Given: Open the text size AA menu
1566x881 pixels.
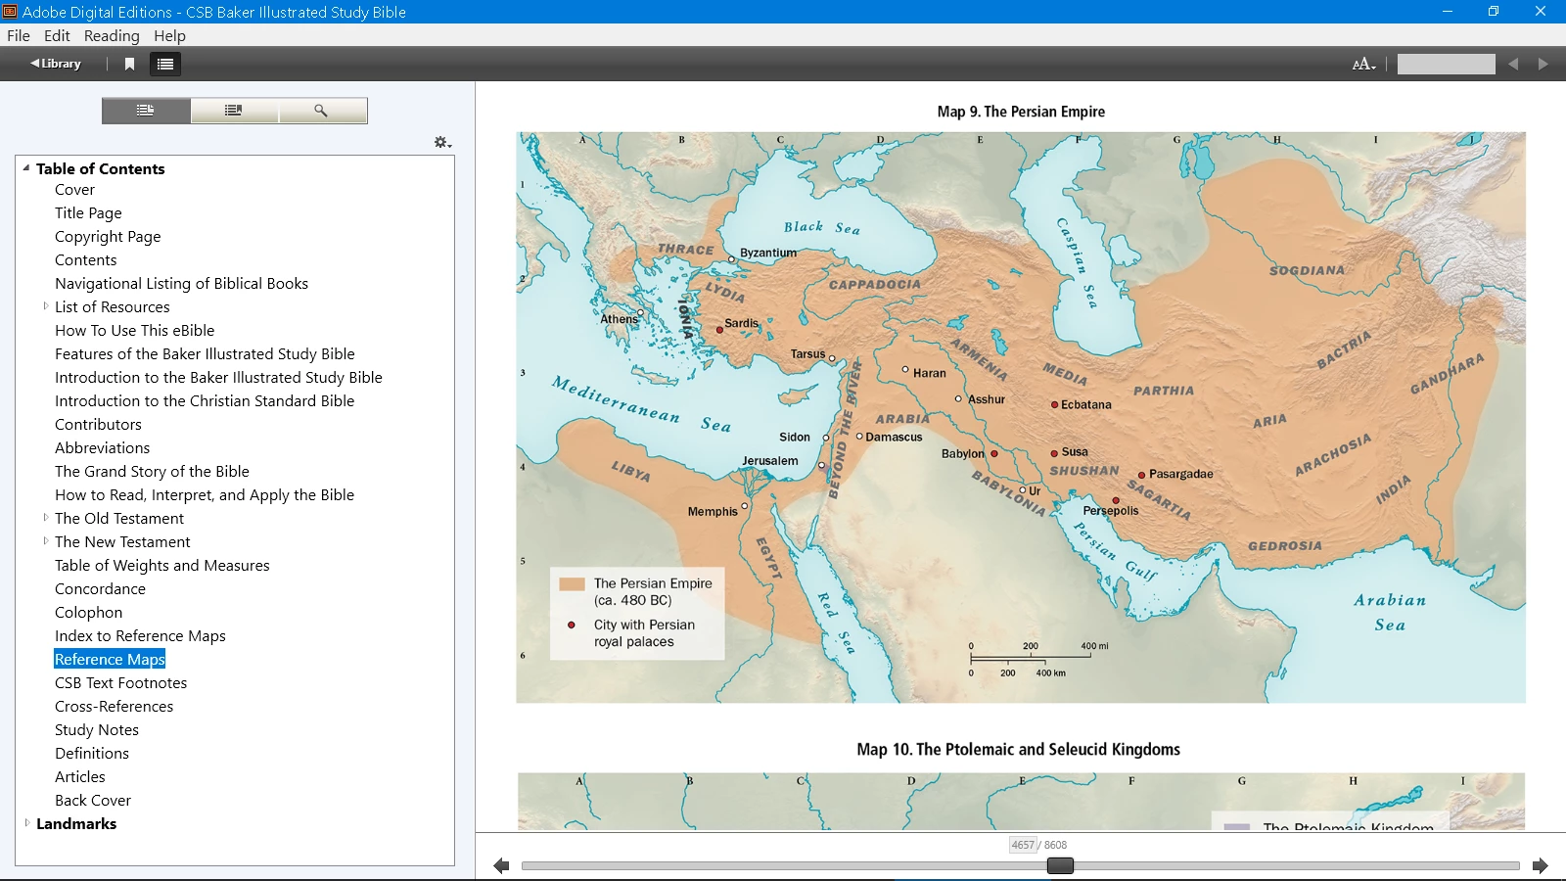Looking at the screenshot, I should coord(1363,64).
